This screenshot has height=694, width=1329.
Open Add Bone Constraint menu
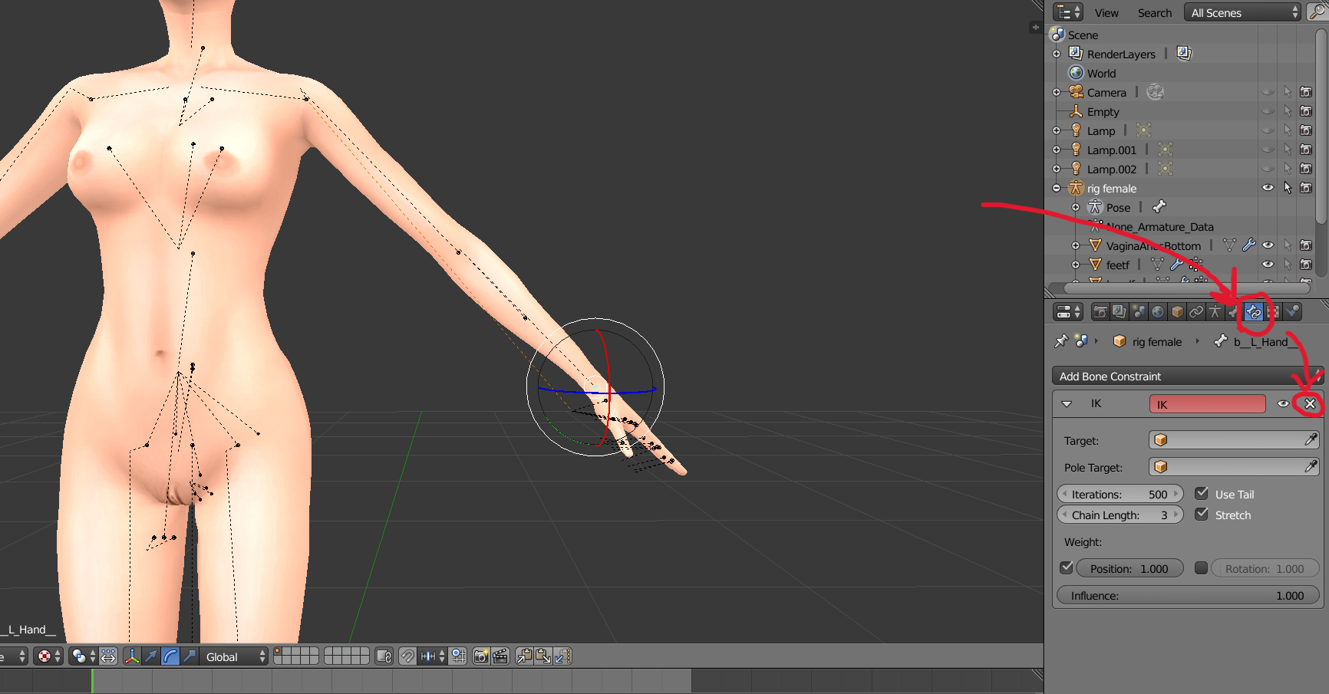point(1188,376)
